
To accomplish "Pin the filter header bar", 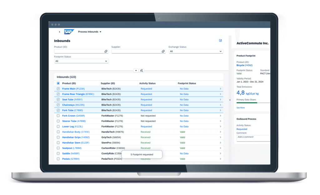I will [142, 70].
